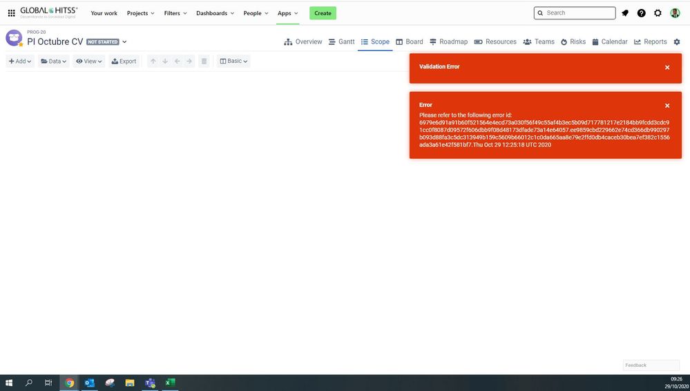Move item up arrow in toolbar
The width and height of the screenshot is (690, 391).
[153, 61]
